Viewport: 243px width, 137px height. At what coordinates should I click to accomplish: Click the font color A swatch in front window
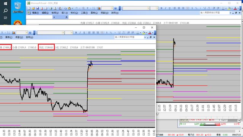click(x=150, y=33)
